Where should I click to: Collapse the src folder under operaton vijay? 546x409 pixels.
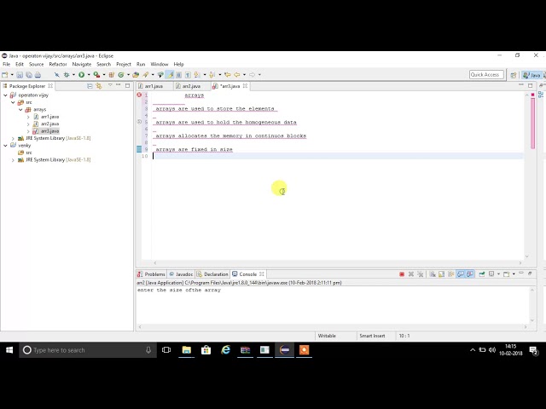click(13, 102)
